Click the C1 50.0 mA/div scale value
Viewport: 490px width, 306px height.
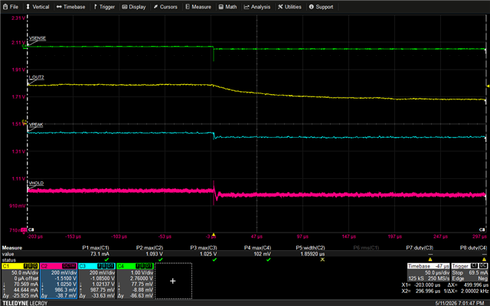(x=24, y=272)
